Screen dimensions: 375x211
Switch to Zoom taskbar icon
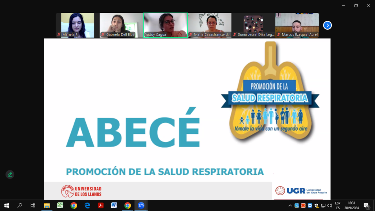(x=141, y=206)
